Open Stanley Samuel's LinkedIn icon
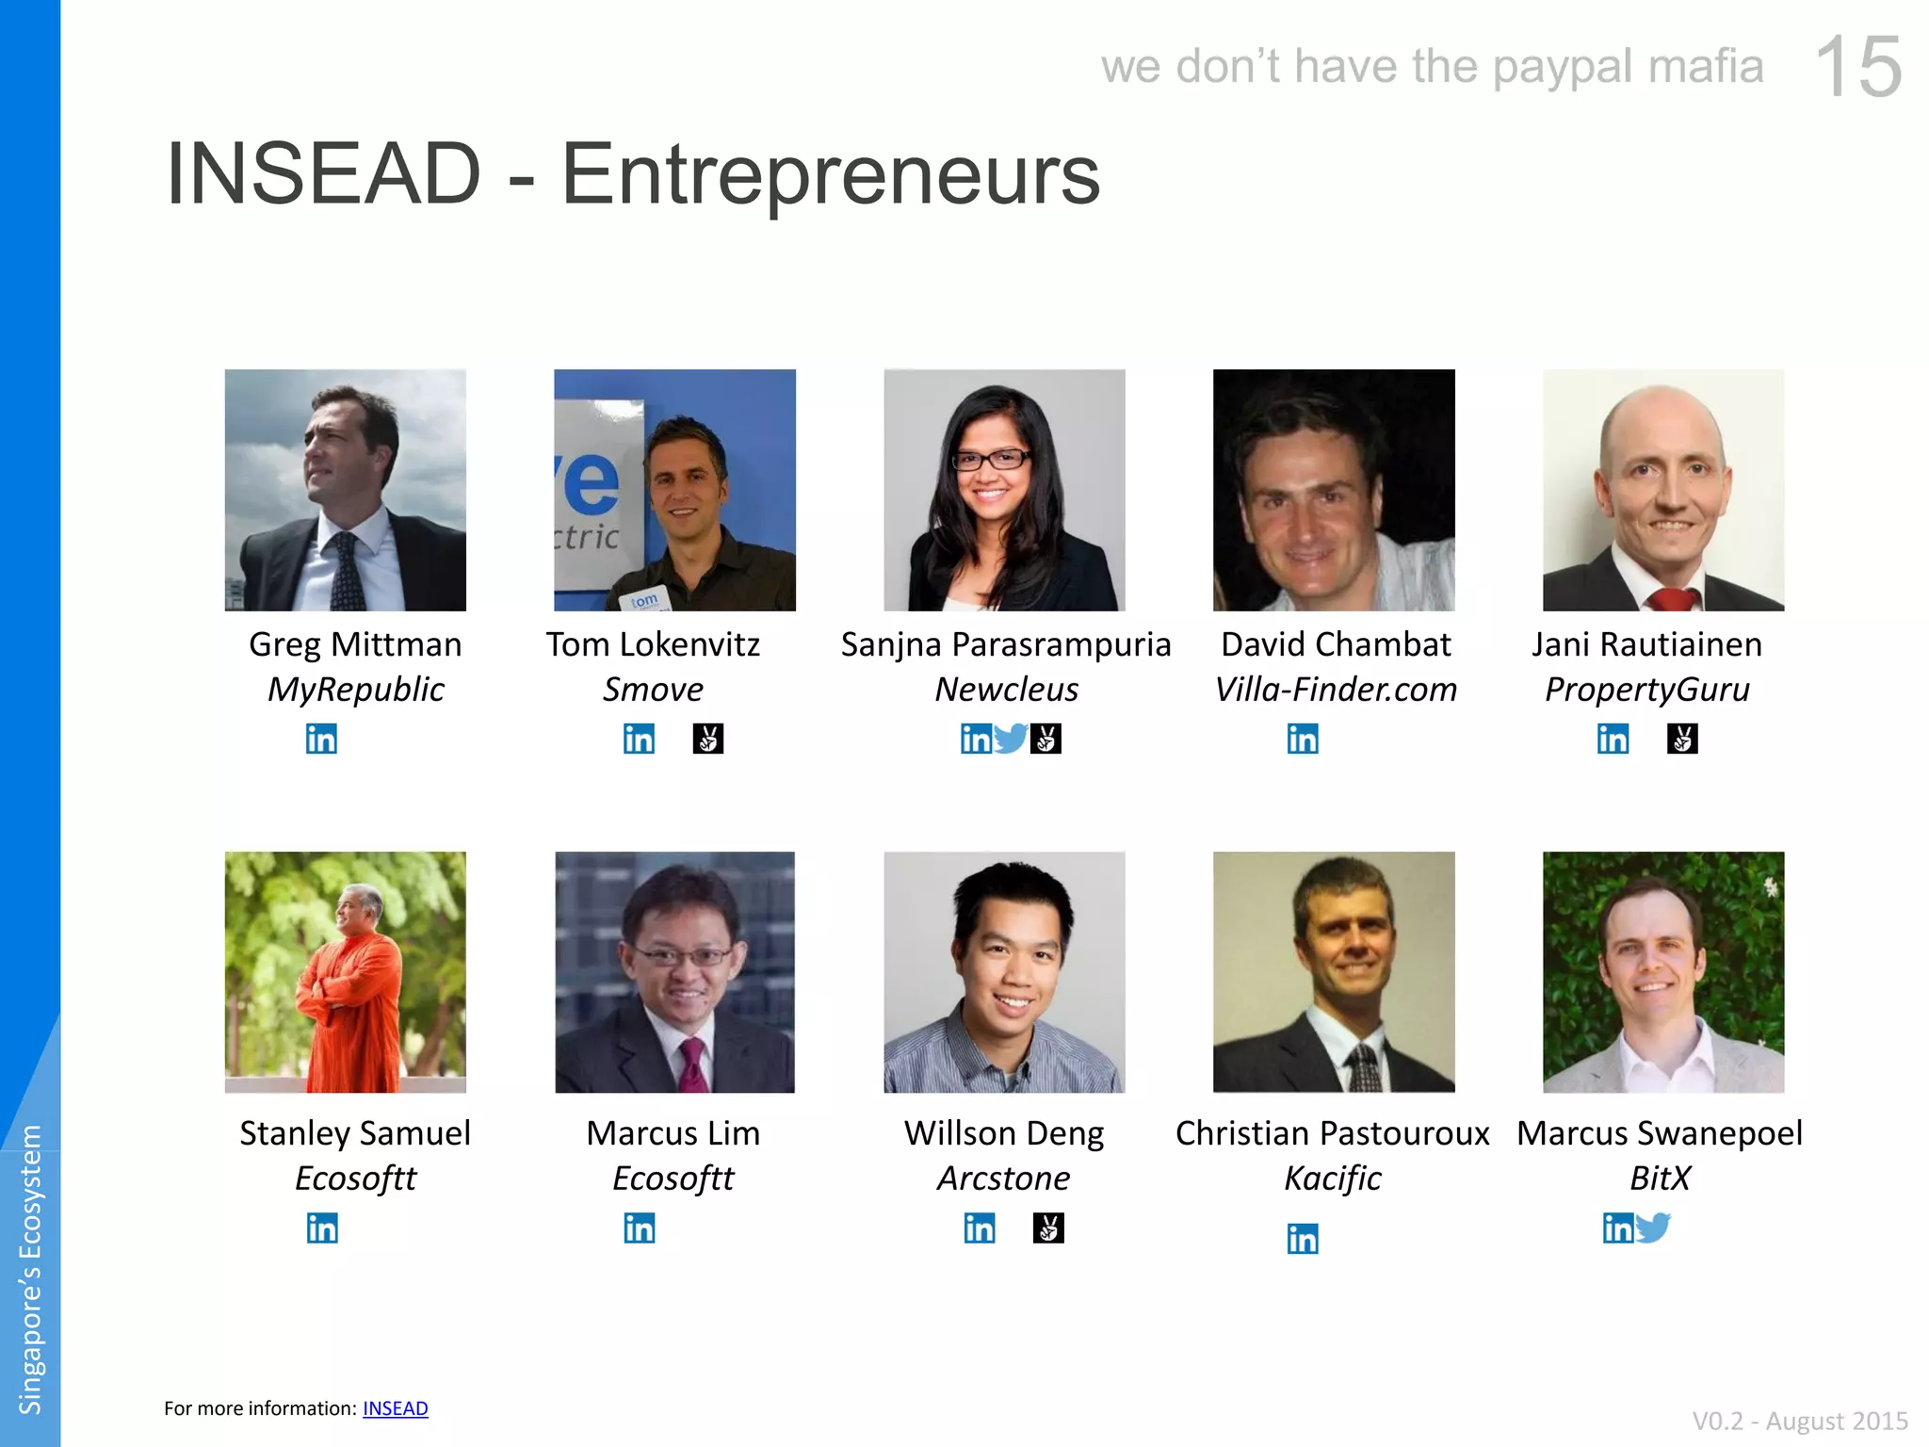Viewport: 1929px width, 1447px height. tap(322, 1228)
